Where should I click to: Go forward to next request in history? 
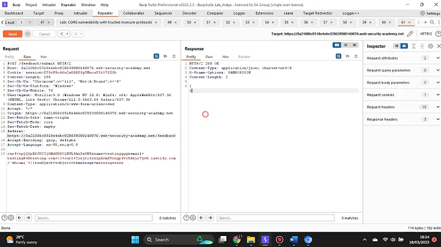pos(76,34)
